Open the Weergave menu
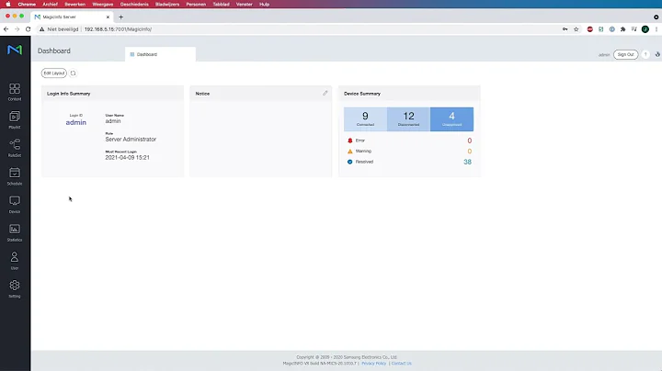 pyautogui.click(x=103, y=5)
